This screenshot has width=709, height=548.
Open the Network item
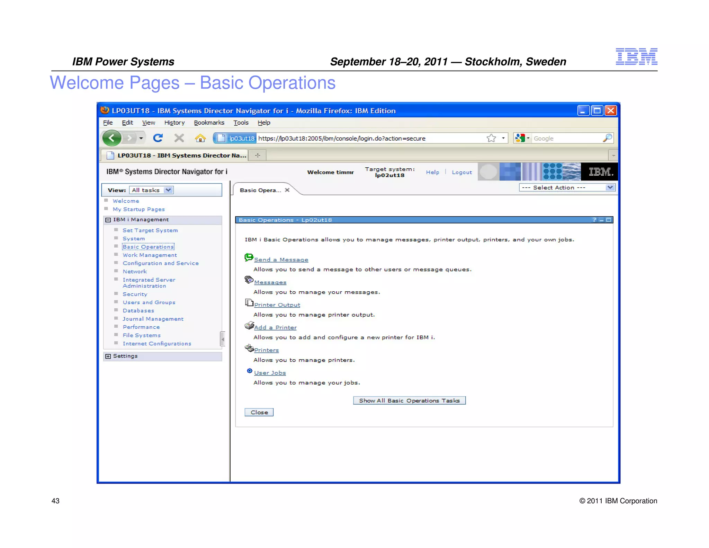tap(135, 272)
